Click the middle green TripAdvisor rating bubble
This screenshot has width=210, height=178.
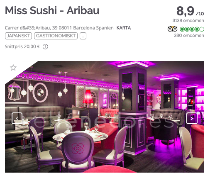pos(192,29)
